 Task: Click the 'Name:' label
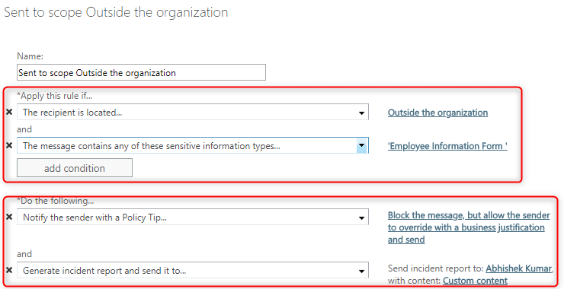tap(30, 56)
